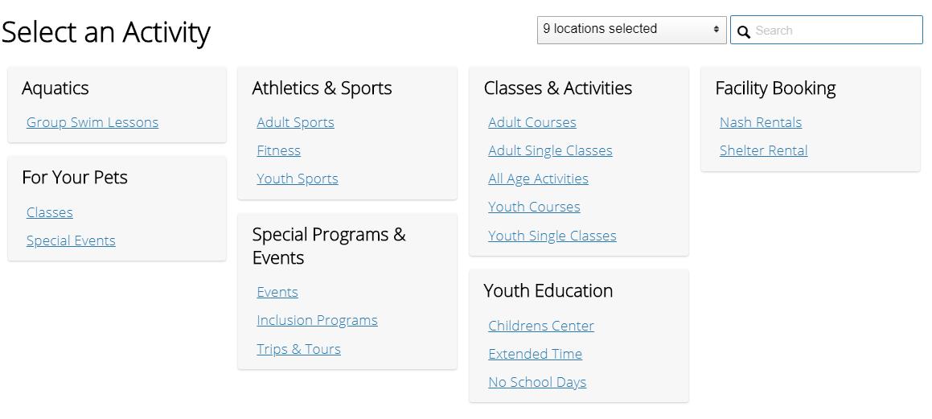
Task: Choose the Inclusion Programs link
Action: (x=318, y=320)
